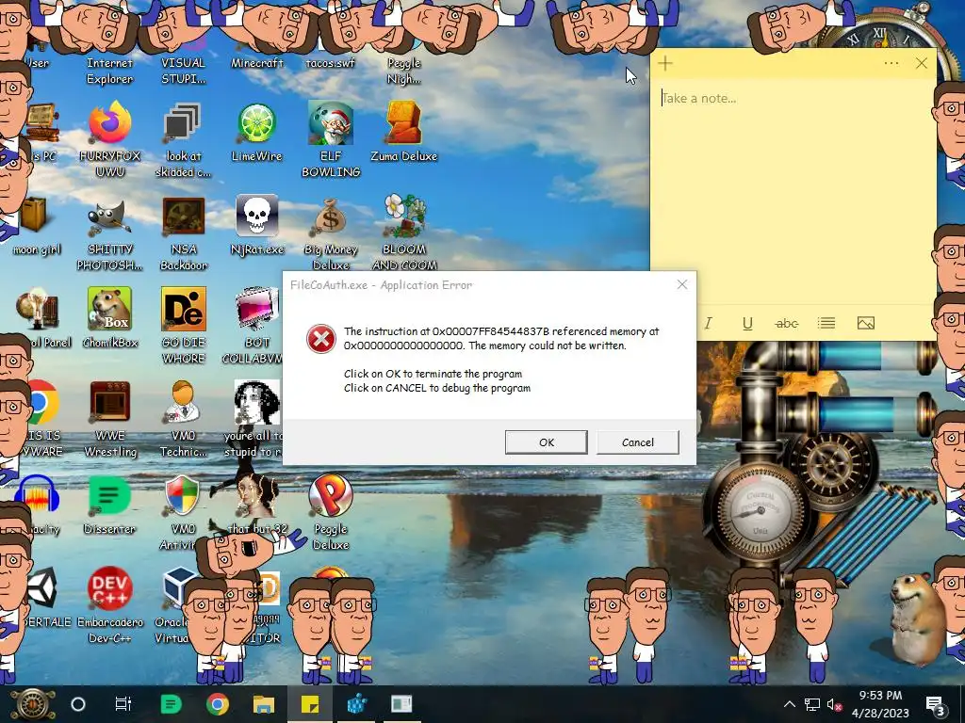This screenshot has height=723, width=965.
Task: Launch ELF BOWLING desktop shortcut
Action: tap(331, 123)
